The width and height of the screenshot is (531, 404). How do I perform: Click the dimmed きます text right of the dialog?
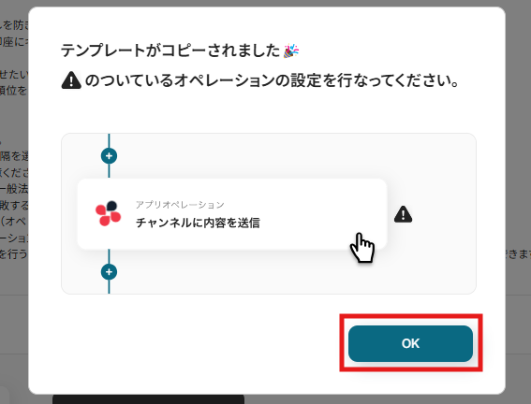tap(518, 254)
